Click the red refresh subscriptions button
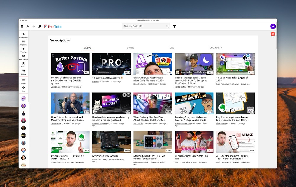Image resolution: width=296 pixels, height=187 pixels. click(x=273, y=34)
